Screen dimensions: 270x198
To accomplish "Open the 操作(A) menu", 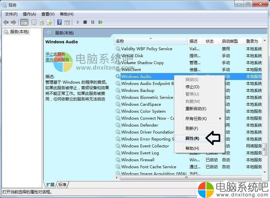I will (x=29, y=14).
